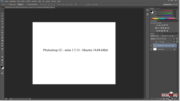Select the Quick Selection tool
This screenshot has height=101, width=180.
pos(2,19)
